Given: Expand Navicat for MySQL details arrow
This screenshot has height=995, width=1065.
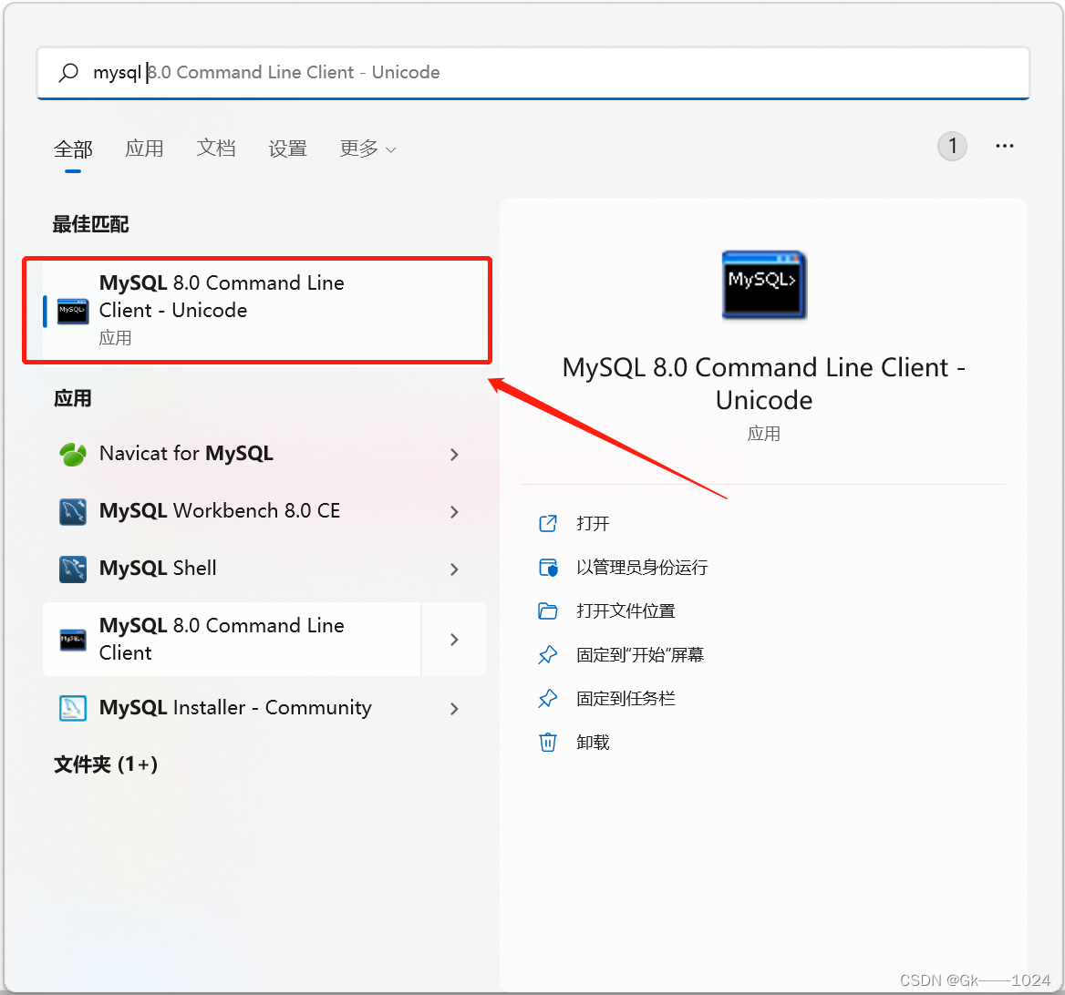Looking at the screenshot, I should pos(454,455).
